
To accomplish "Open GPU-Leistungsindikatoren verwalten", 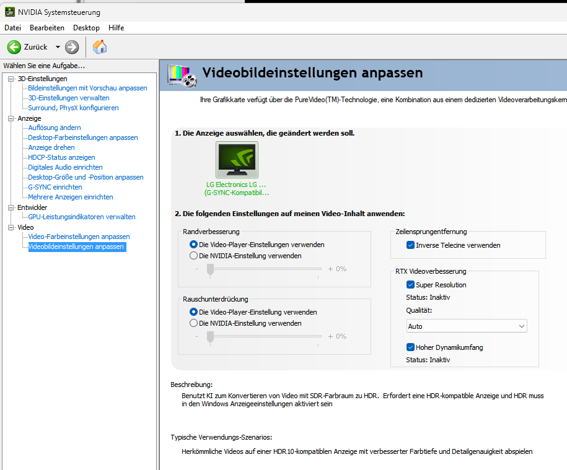I will (82, 217).
